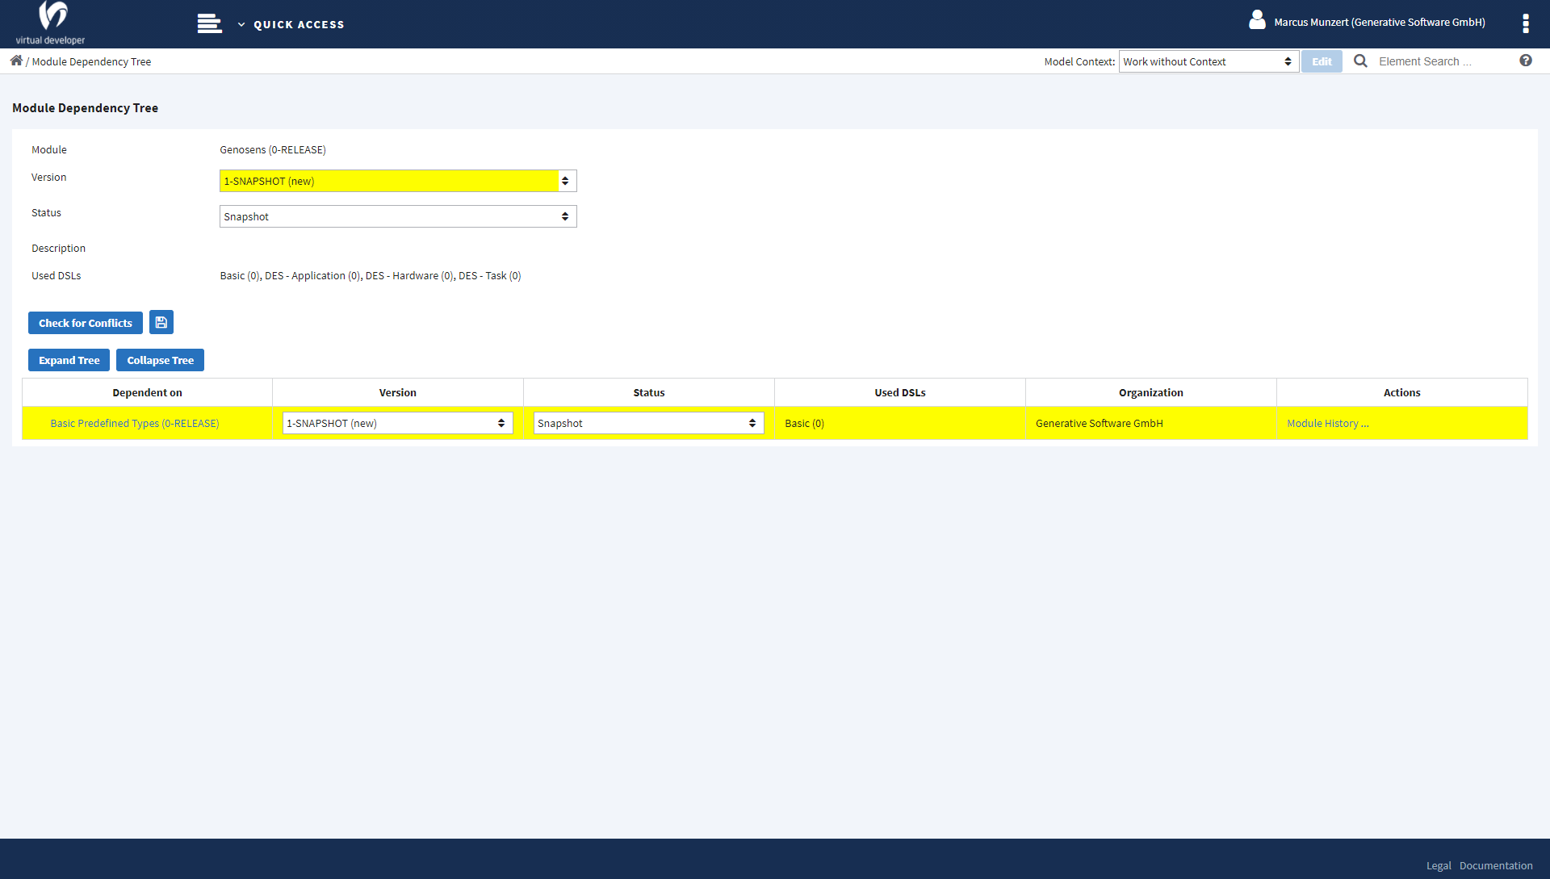Go to home via house icon
1550x879 pixels.
pos(16,61)
